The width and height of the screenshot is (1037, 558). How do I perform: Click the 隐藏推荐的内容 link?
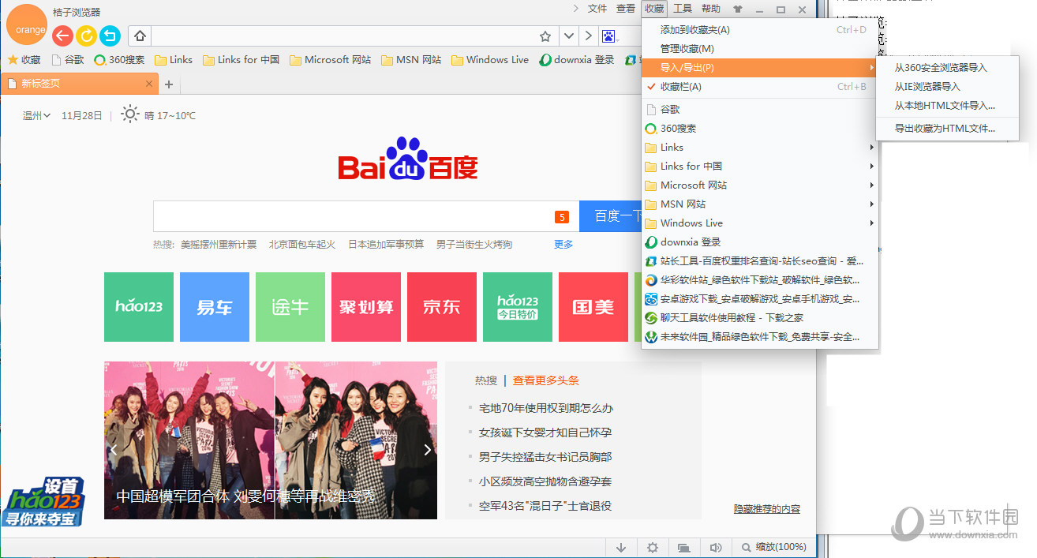[x=769, y=509]
